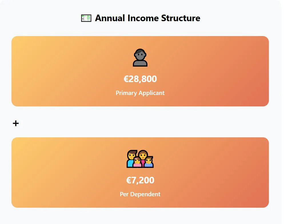Click the dark person silhouette icon
286x224 pixels.
point(140,58)
